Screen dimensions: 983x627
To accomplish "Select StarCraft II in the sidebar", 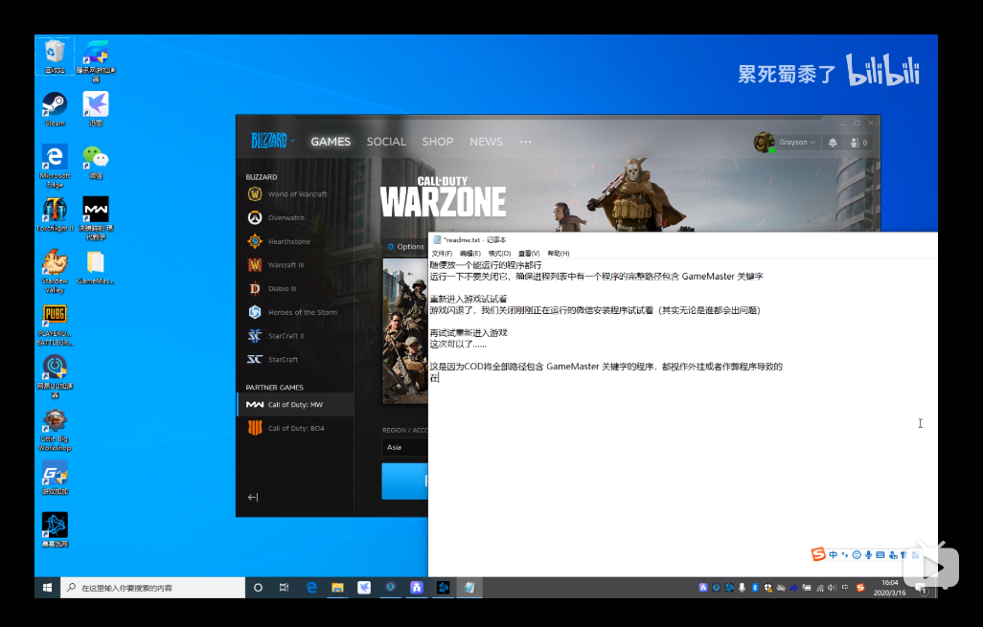I will (x=286, y=336).
